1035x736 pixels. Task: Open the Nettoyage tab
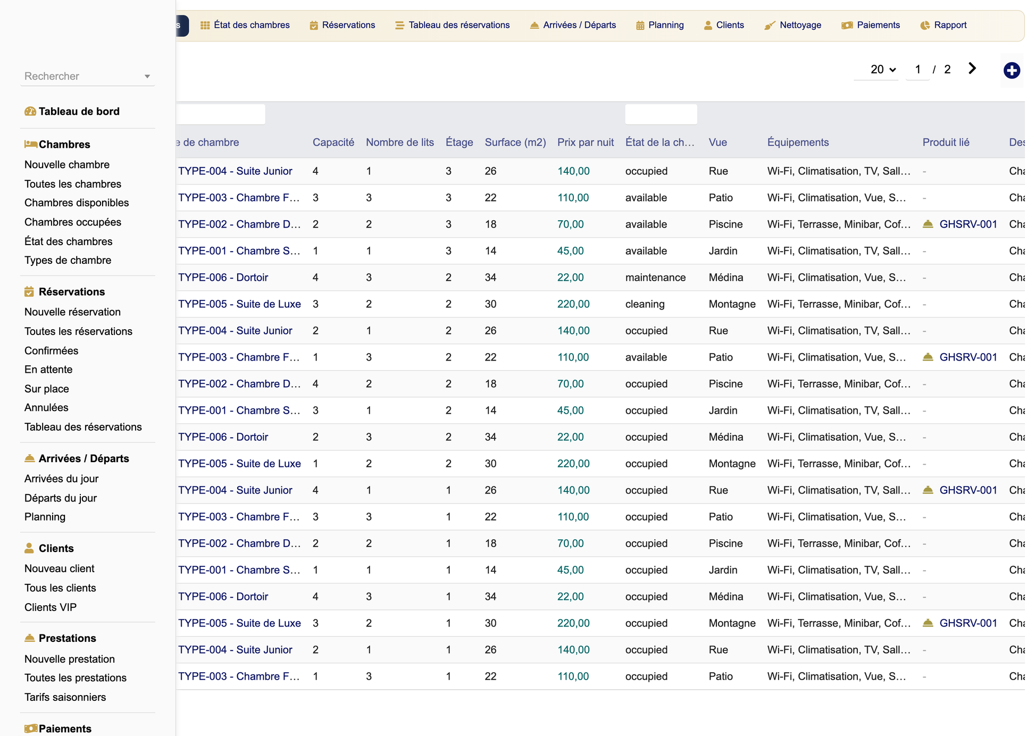pyautogui.click(x=793, y=25)
